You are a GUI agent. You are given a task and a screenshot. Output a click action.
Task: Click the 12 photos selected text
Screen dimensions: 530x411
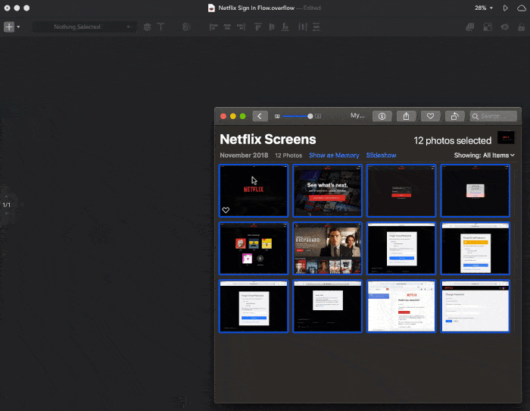click(x=453, y=140)
